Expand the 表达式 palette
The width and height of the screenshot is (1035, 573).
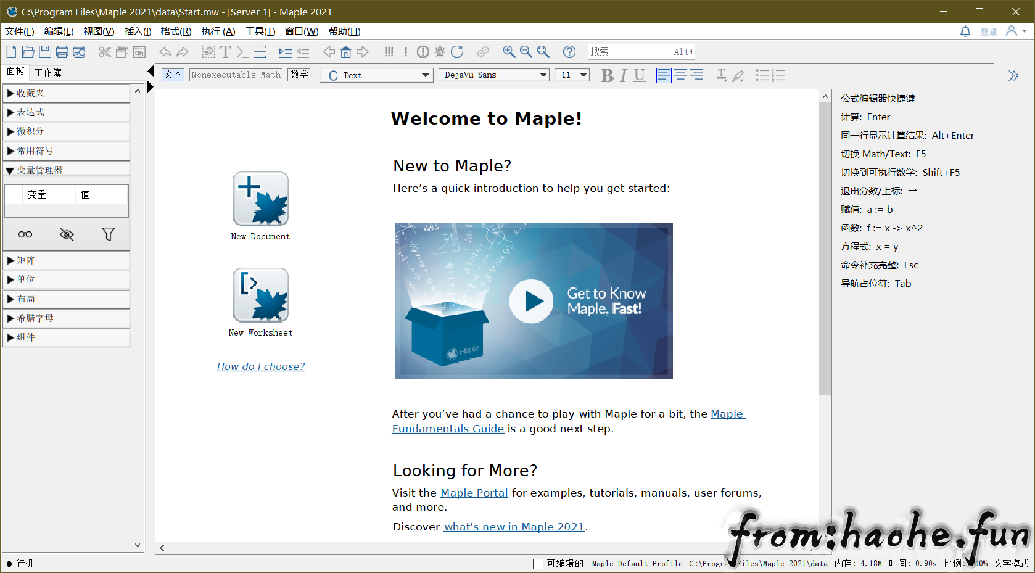66,112
